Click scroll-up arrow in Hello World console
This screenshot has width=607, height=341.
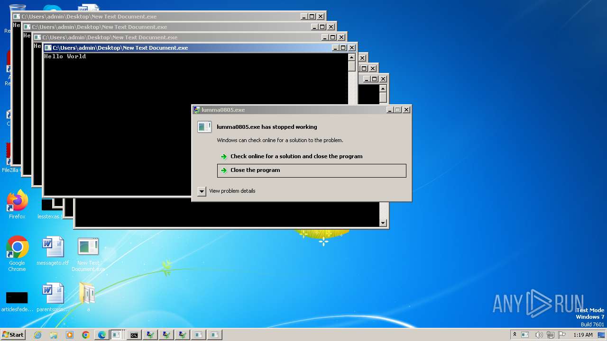pos(351,57)
